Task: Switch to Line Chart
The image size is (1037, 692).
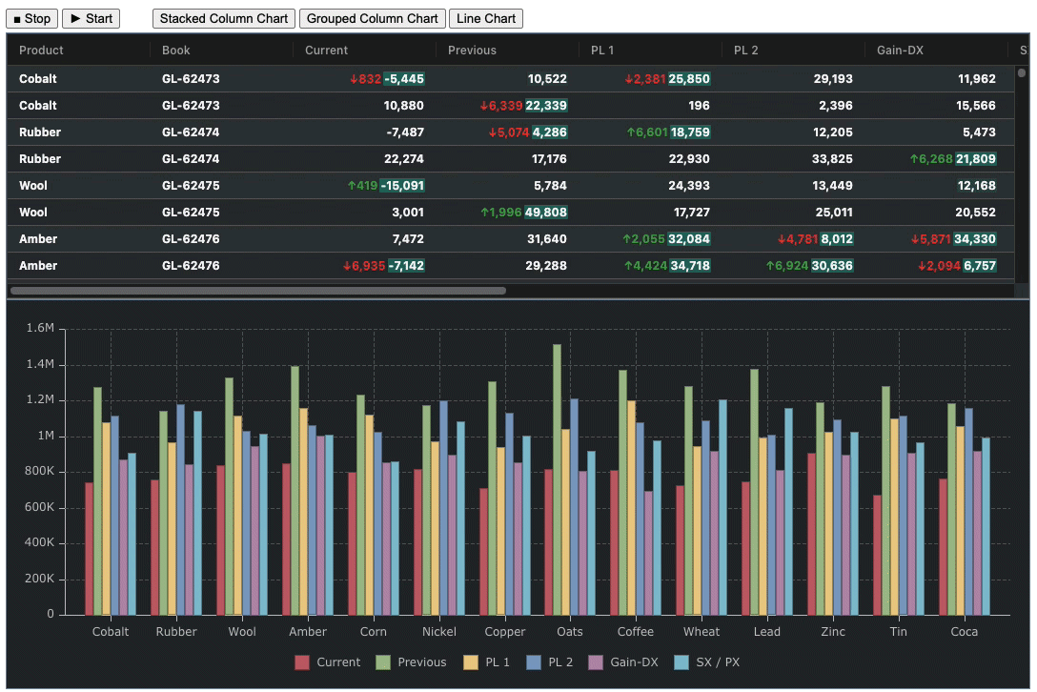Action: click(x=486, y=18)
